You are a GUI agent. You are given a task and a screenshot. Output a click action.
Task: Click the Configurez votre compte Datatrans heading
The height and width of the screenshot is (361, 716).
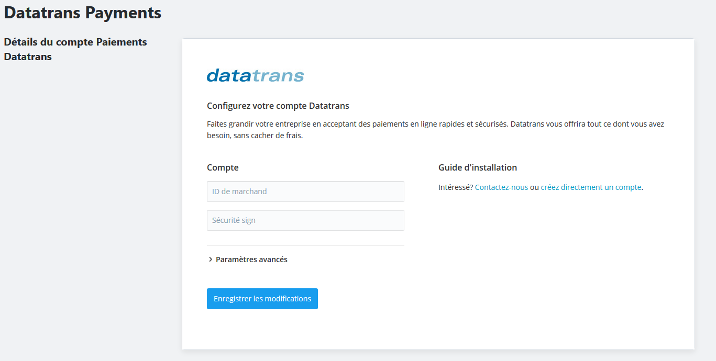click(278, 106)
